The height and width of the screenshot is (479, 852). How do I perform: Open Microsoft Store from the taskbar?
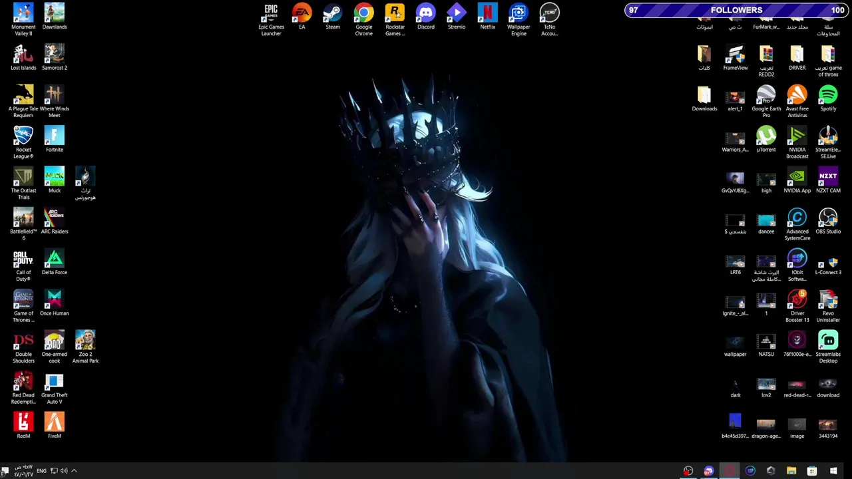click(812, 471)
